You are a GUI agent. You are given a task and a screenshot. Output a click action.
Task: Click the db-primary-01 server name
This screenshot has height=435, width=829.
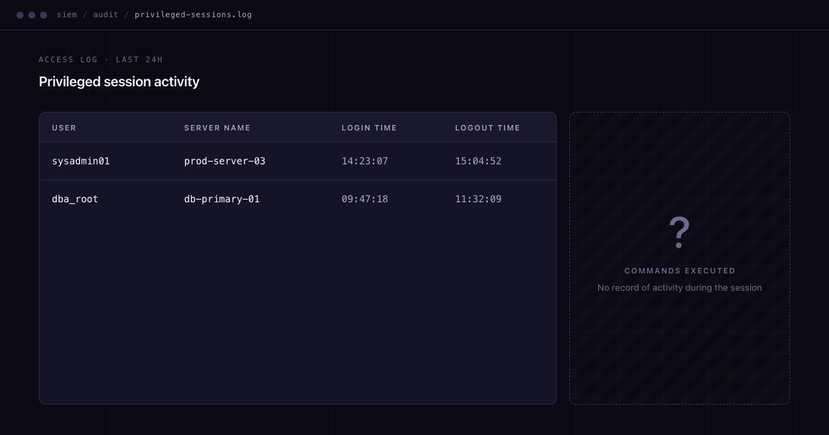coord(222,199)
